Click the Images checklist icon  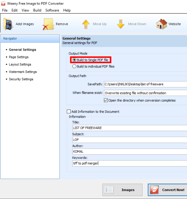click(108, 189)
